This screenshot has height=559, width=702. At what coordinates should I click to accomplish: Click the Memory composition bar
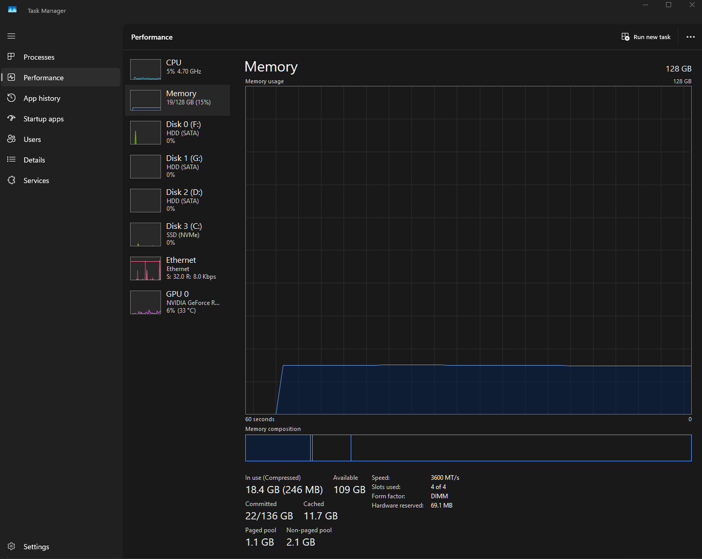(468, 448)
